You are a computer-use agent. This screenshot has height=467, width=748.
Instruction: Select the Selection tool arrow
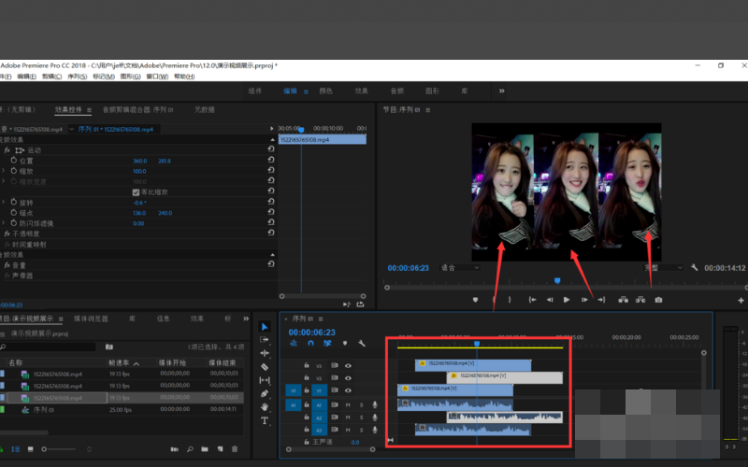[x=265, y=326]
